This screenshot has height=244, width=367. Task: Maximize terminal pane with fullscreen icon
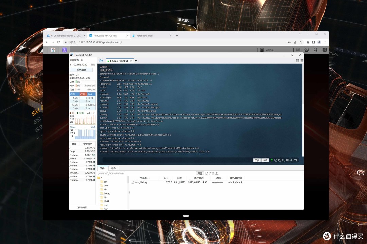[295, 160]
